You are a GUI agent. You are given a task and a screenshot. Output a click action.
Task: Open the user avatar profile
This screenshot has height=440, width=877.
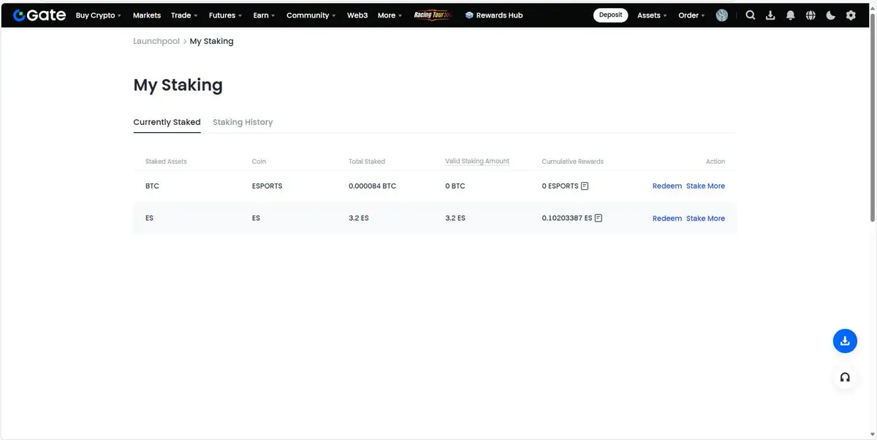coord(722,15)
